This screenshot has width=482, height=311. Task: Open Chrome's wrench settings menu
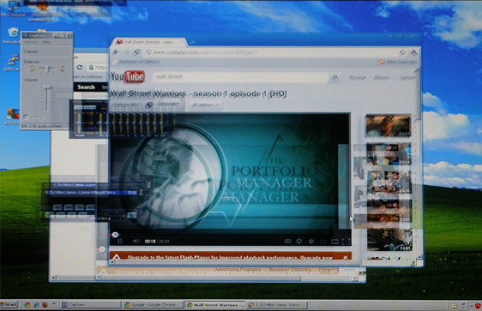click(x=413, y=52)
